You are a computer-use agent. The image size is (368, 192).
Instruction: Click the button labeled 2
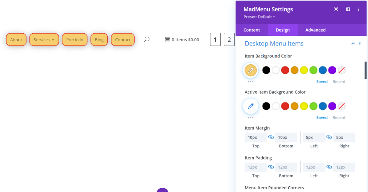(x=229, y=39)
